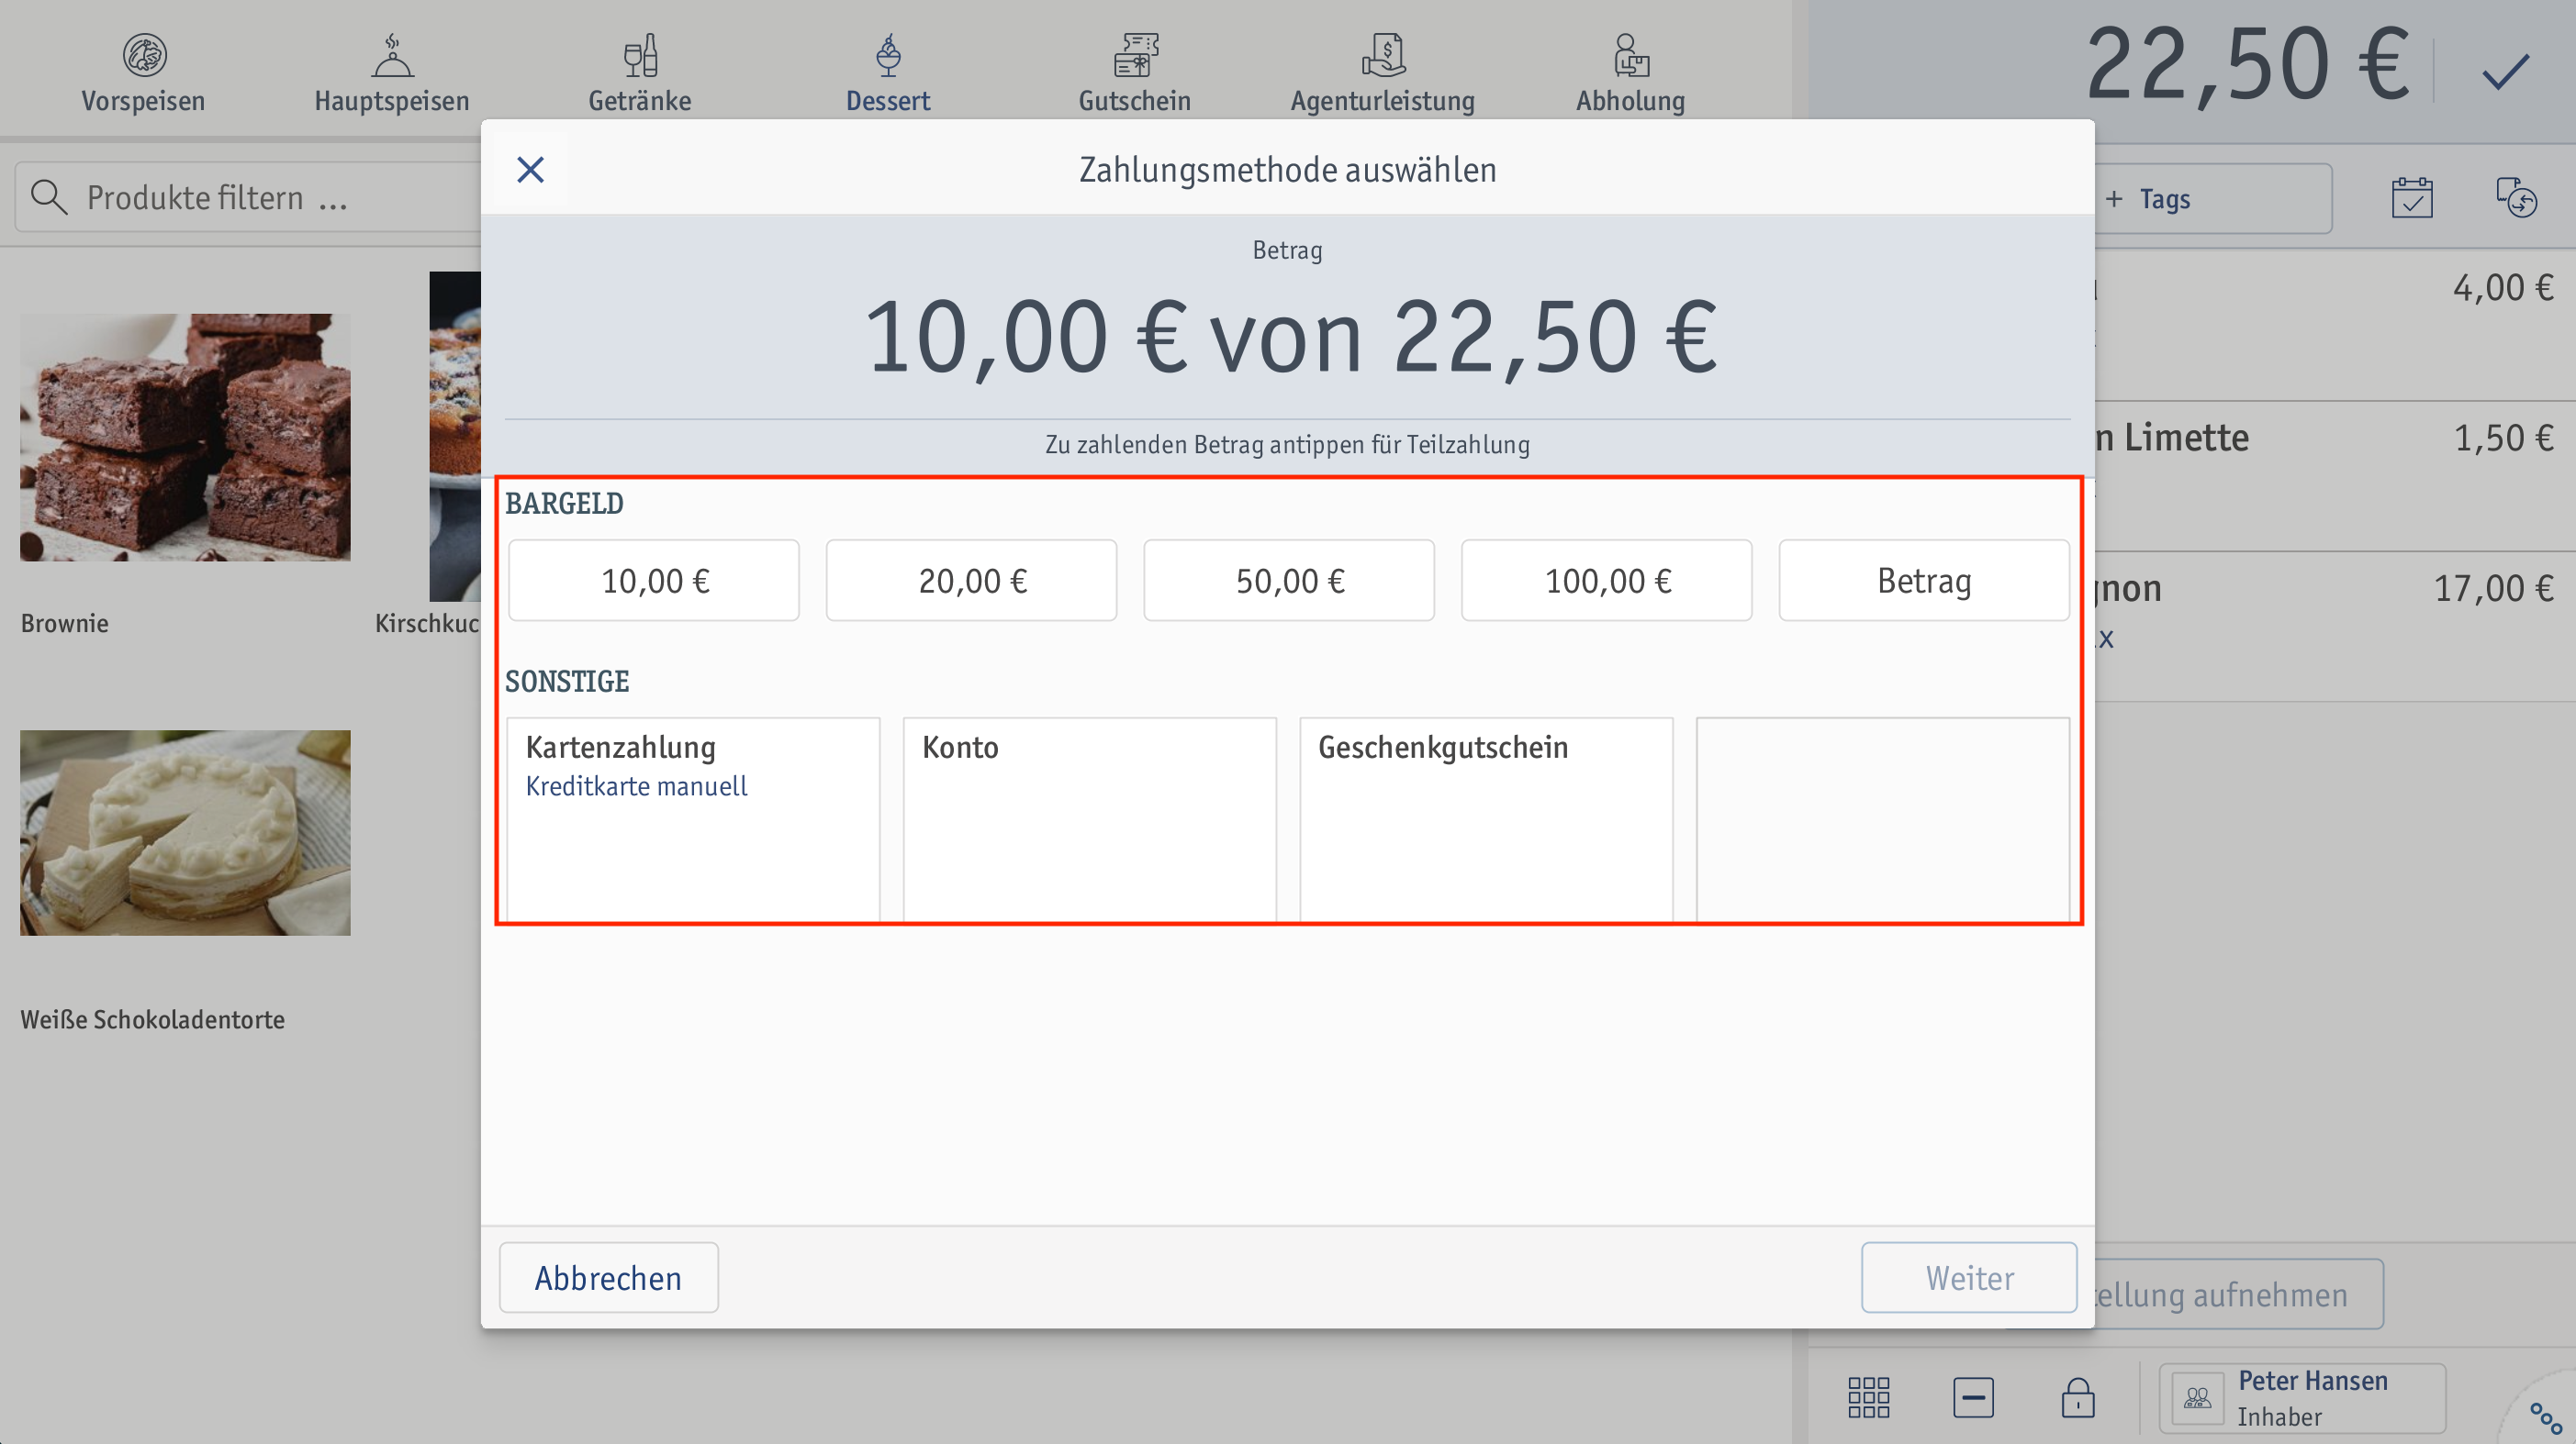Click the checkmark next to total
This screenshot has width=2576, height=1444.
(2505, 72)
